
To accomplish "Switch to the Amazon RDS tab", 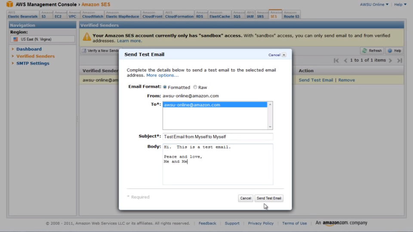I will [x=201, y=15].
